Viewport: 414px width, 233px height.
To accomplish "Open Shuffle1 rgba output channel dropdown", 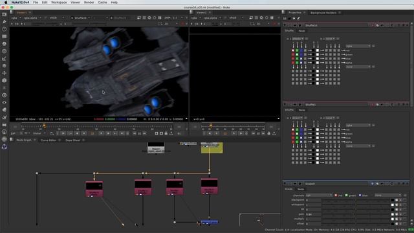I will pos(358,125).
